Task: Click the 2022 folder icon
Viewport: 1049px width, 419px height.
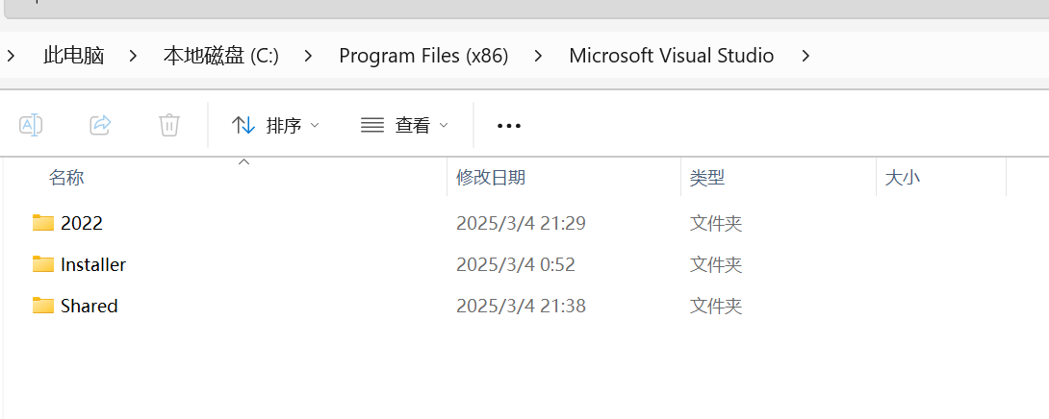Action: coord(42,223)
